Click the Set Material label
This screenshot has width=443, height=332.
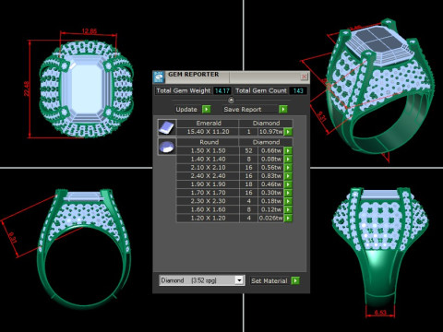(x=269, y=280)
